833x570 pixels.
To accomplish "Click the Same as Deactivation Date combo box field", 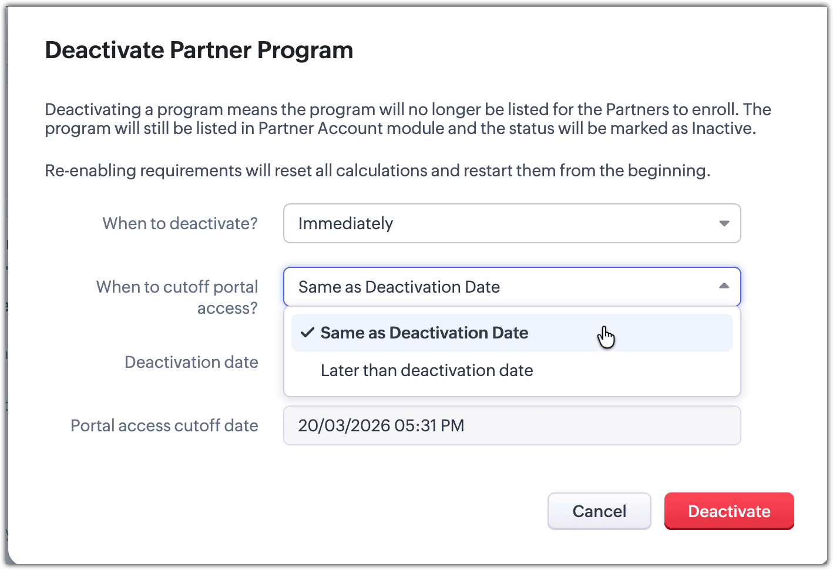I will (512, 287).
